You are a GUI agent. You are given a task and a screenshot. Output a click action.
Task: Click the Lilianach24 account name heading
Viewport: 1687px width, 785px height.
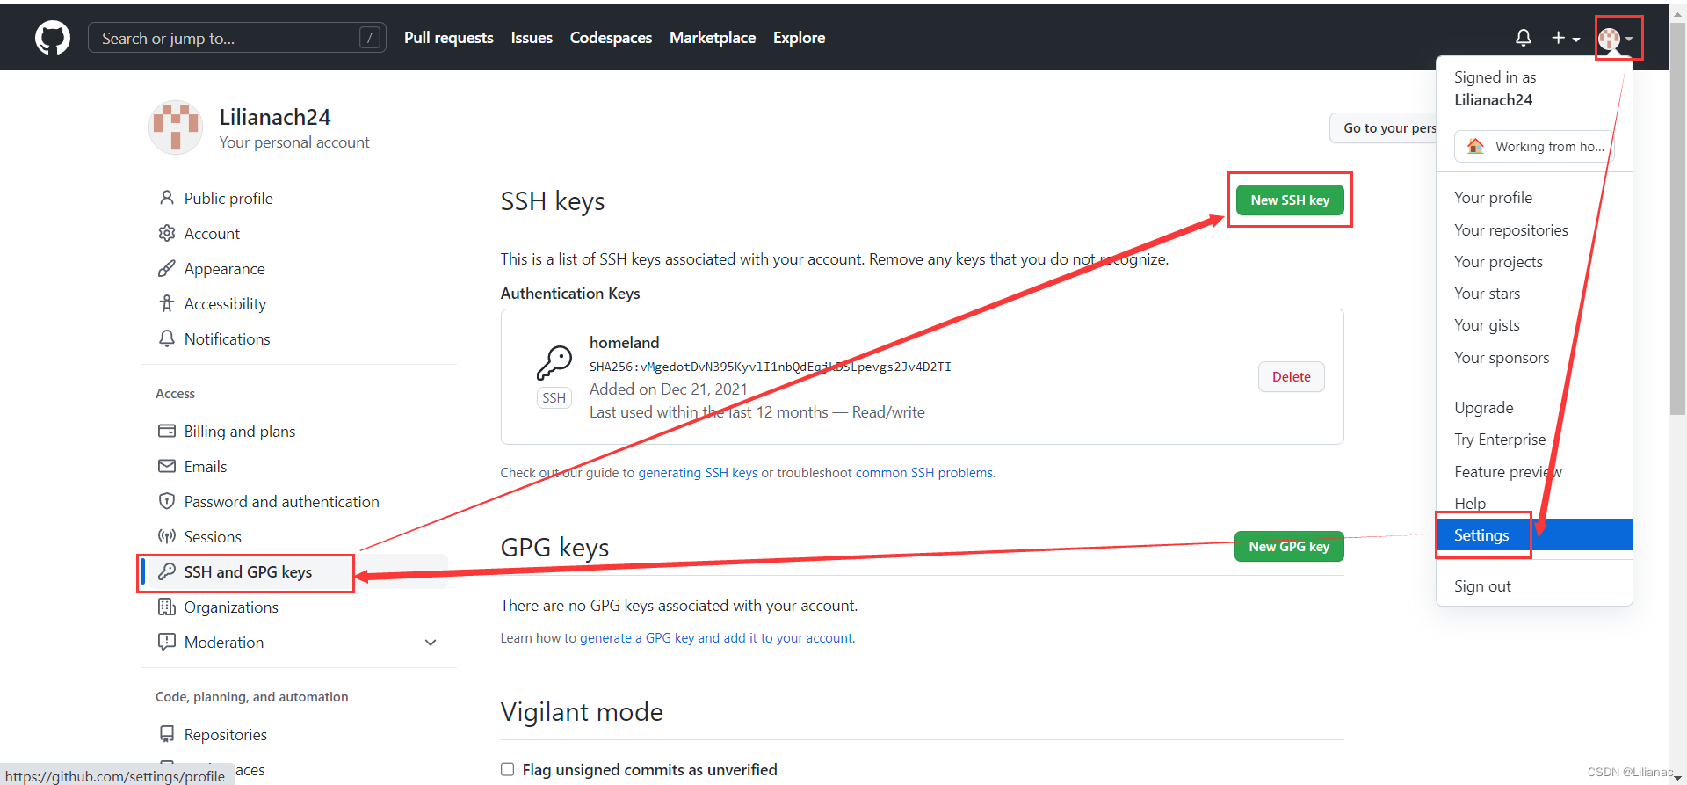point(275,117)
